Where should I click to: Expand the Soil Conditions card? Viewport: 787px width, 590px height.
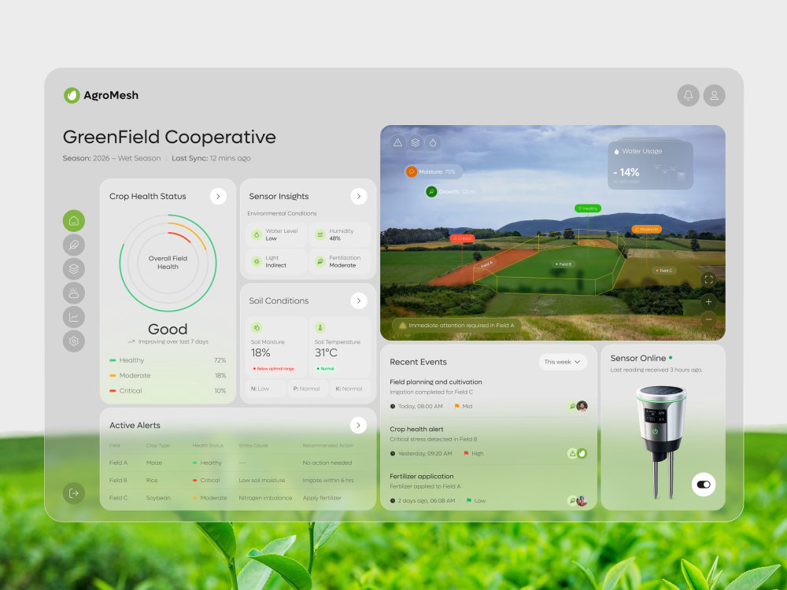click(358, 301)
